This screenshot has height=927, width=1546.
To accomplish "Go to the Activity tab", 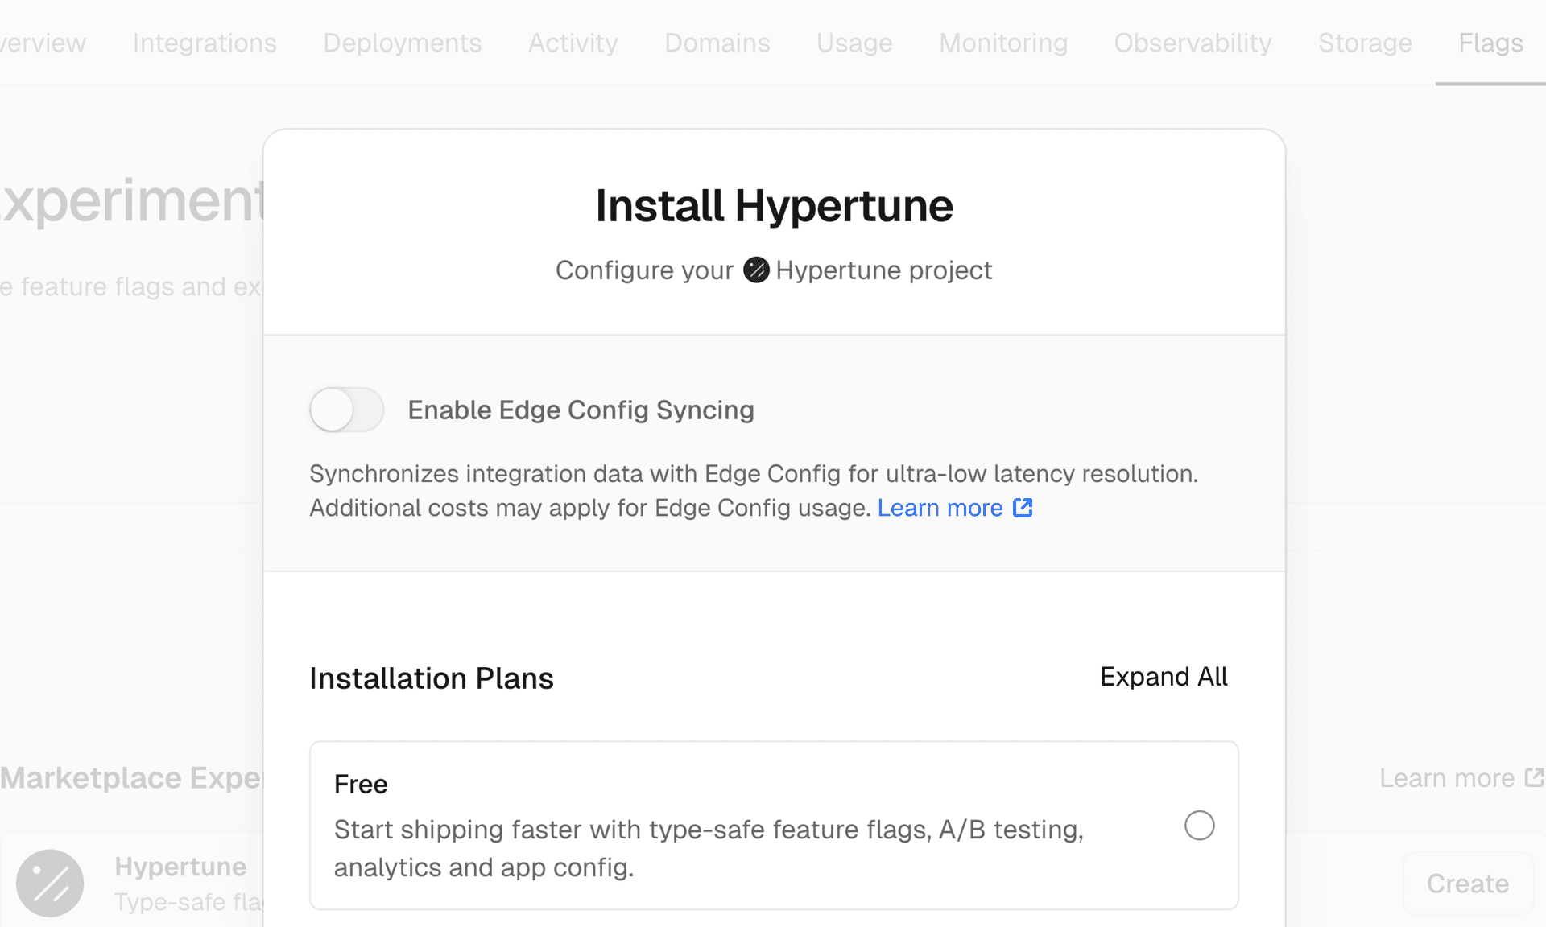I will (x=573, y=43).
